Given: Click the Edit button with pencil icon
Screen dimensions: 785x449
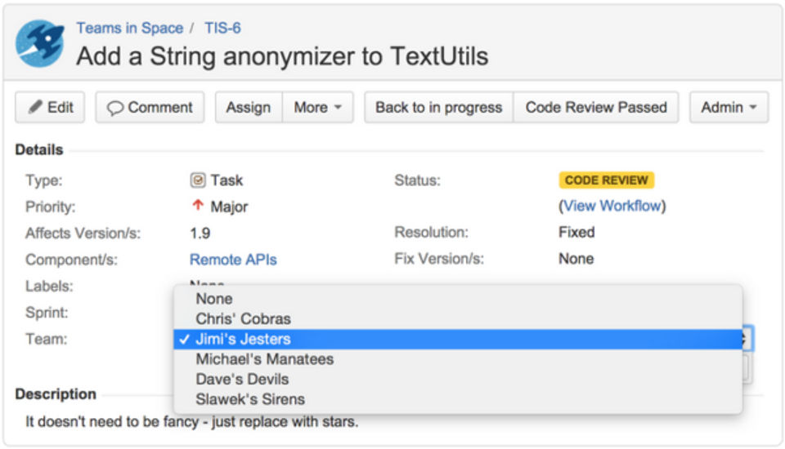Looking at the screenshot, I should point(50,107).
